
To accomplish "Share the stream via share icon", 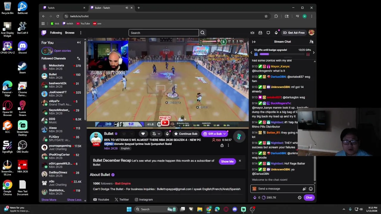I will pyautogui.click(x=222, y=145).
